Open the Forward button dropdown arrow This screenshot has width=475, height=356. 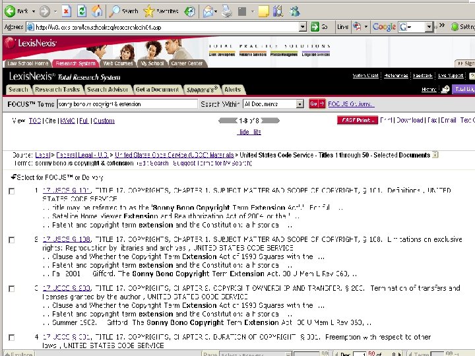click(55, 11)
